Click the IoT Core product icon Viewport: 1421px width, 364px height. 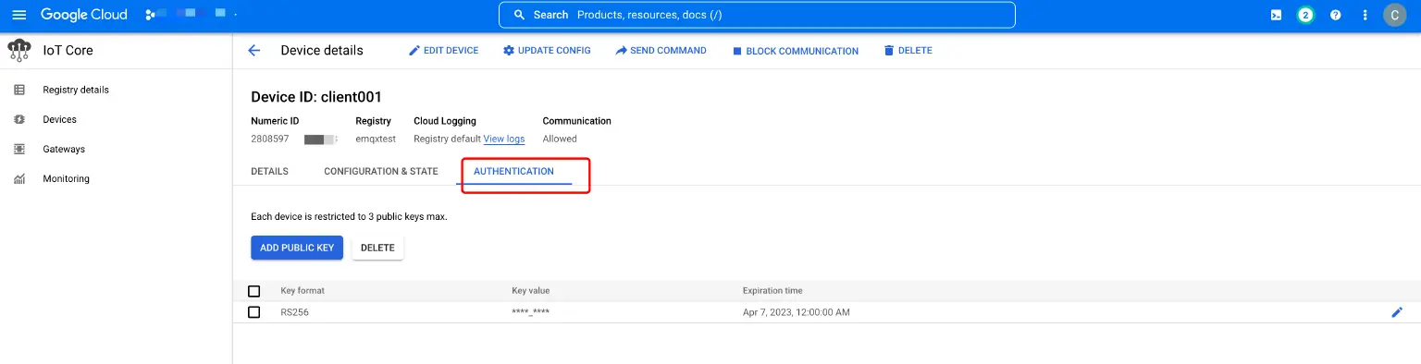(19, 50)
